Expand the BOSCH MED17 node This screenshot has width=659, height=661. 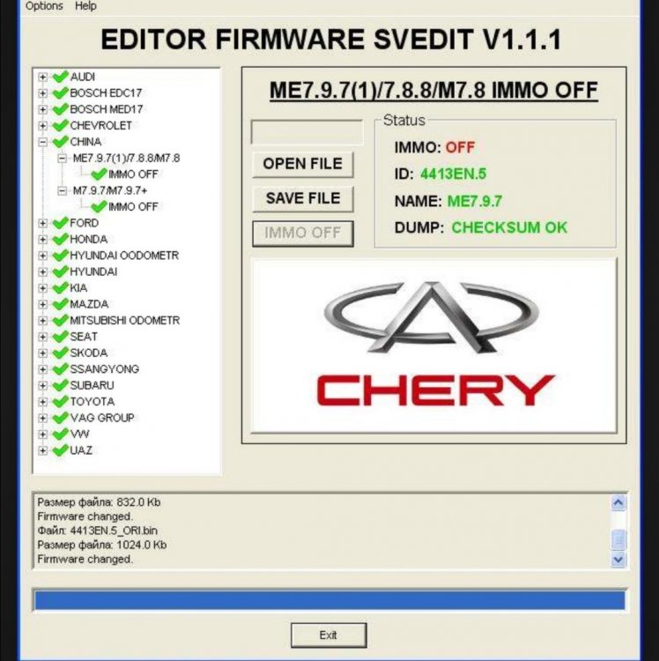[x=42, y=109]
